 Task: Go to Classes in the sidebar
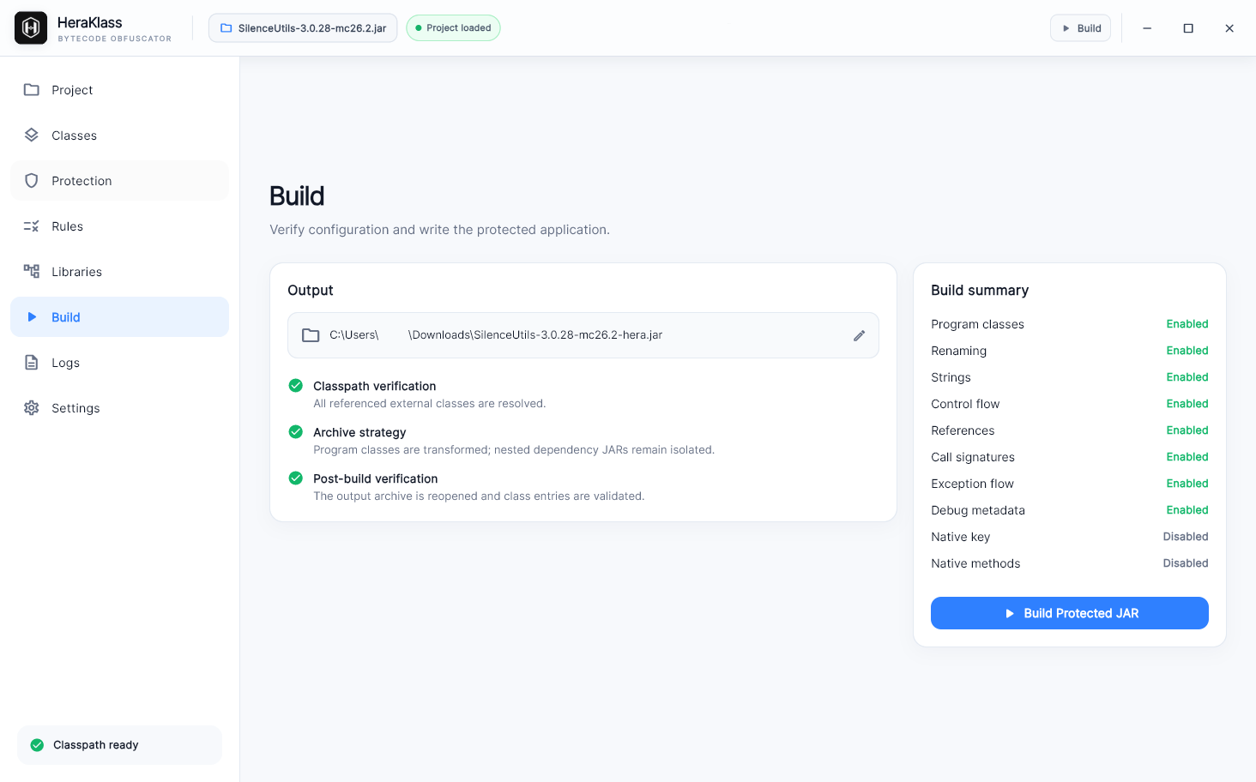(x=119, y=135)
